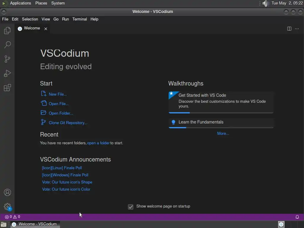Click the More... walkthroughs link

(223, 133)
